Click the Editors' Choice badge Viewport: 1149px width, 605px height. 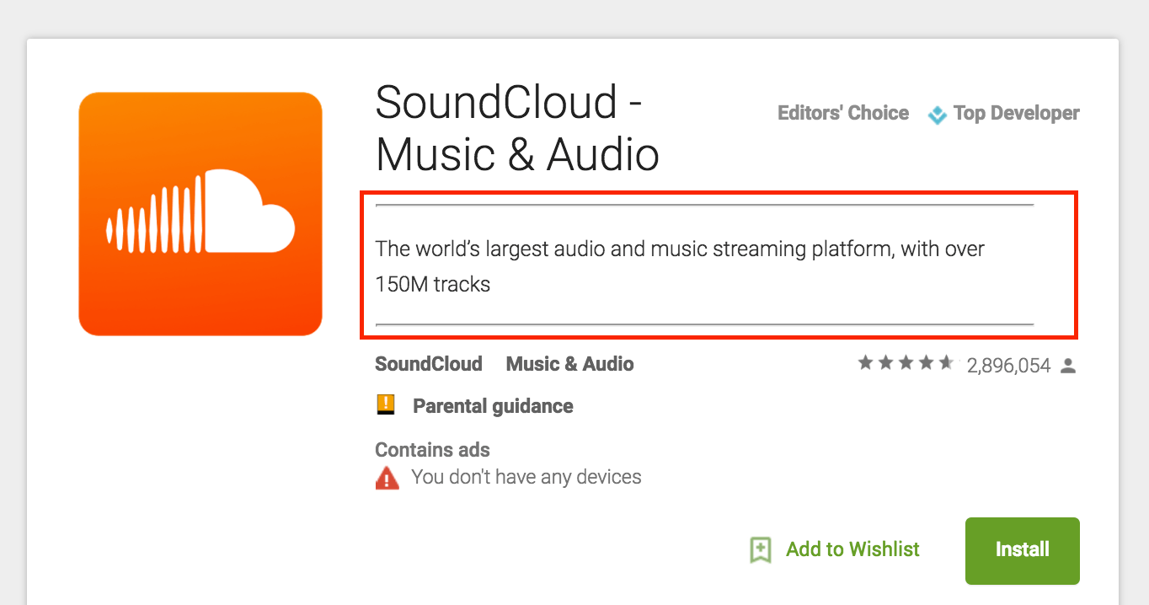point(843,113)
